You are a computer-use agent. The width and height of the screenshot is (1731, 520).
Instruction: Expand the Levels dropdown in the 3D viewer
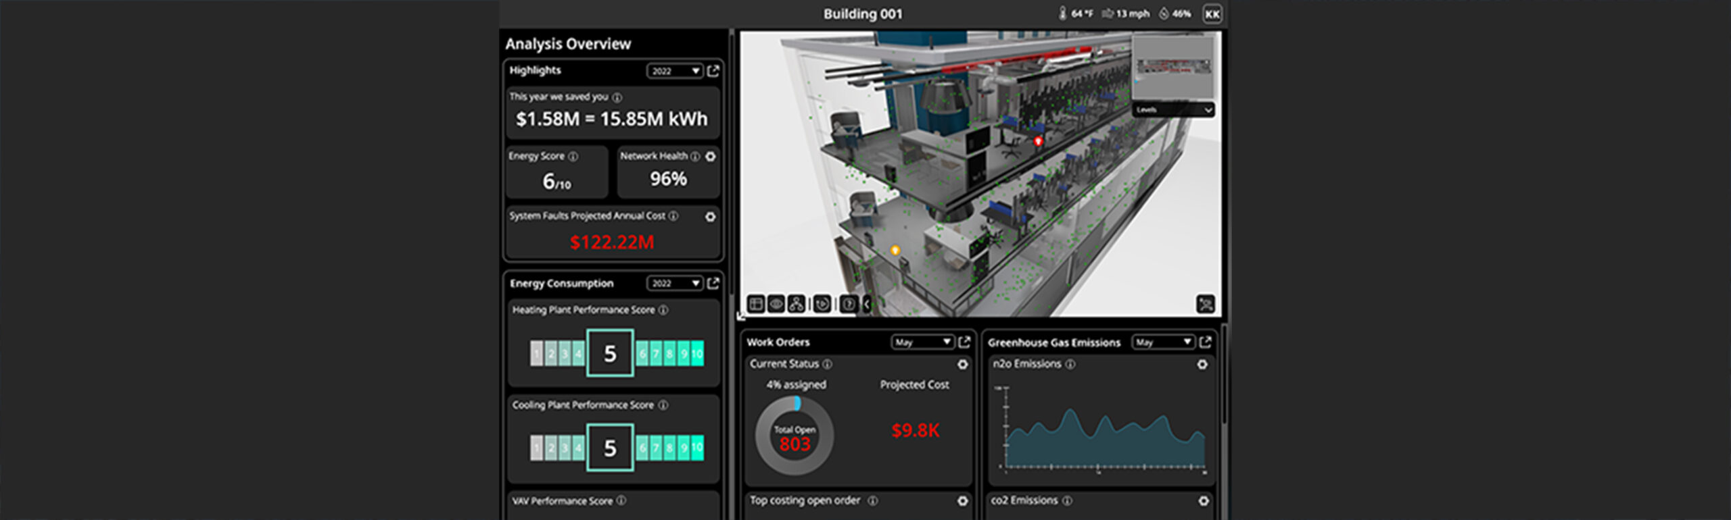click(1173, 109)
